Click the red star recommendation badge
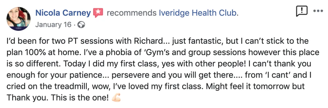The height and width of the screenshot is (108, 328). point(98,13)
